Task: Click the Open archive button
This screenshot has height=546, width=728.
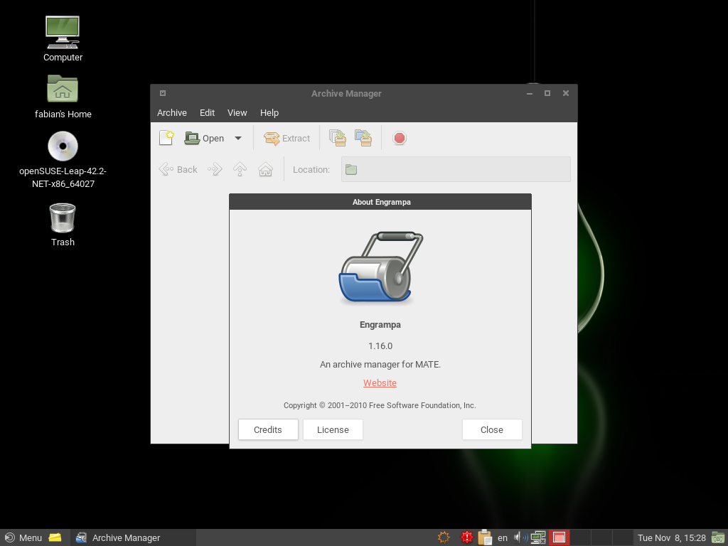Action: point(205,138)
